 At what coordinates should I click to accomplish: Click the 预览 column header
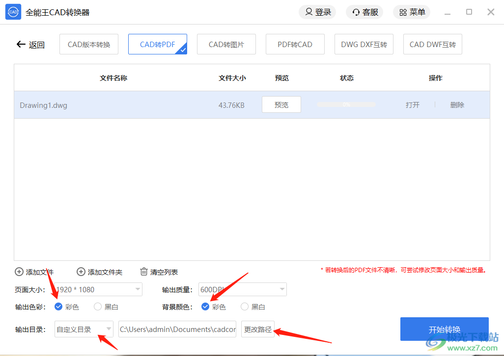click(x=282, y=78)
